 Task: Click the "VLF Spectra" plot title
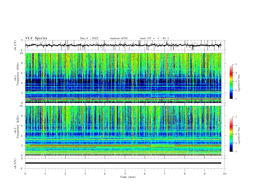click(36, 38)
